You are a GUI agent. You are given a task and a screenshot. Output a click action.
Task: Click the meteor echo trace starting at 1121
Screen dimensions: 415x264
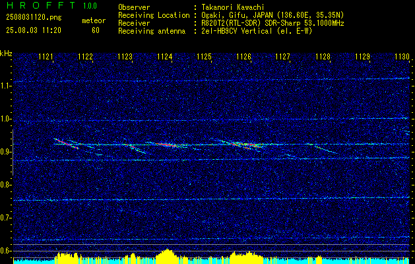pyautogui.click(x=66, y=143)
